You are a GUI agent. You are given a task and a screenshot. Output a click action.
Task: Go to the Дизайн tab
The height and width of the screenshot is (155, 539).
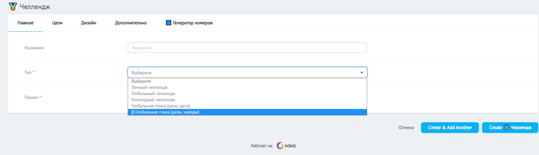coord(89,23)
